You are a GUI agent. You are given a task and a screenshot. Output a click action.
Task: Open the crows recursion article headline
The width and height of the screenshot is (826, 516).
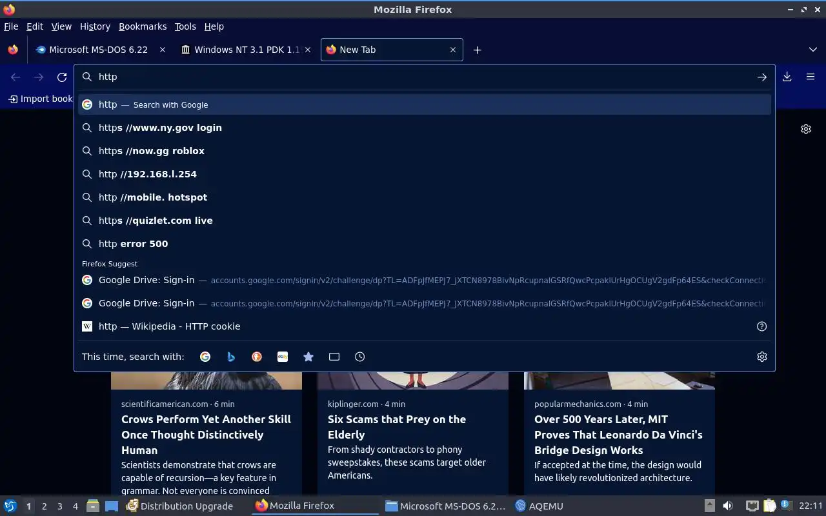[206, 435]
